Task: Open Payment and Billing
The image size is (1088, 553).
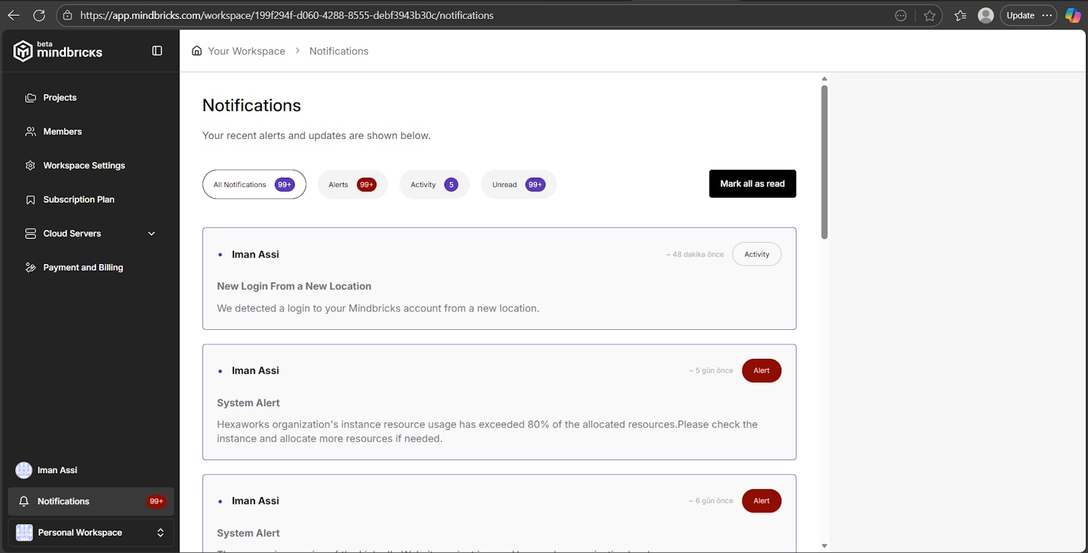Action: point(82,268)
